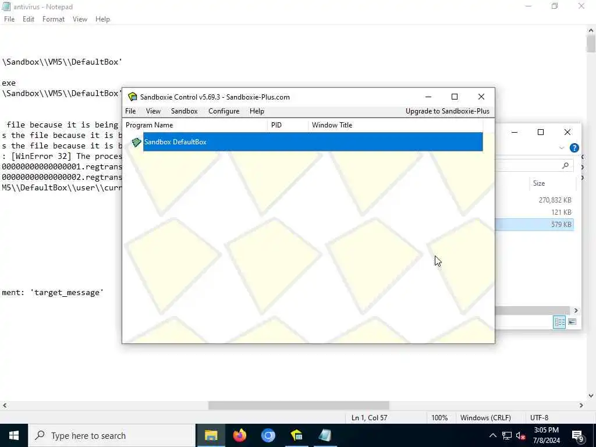Open Notepad's File menu
The height and width of the screenshot is (447, 596).
point(9,19)
